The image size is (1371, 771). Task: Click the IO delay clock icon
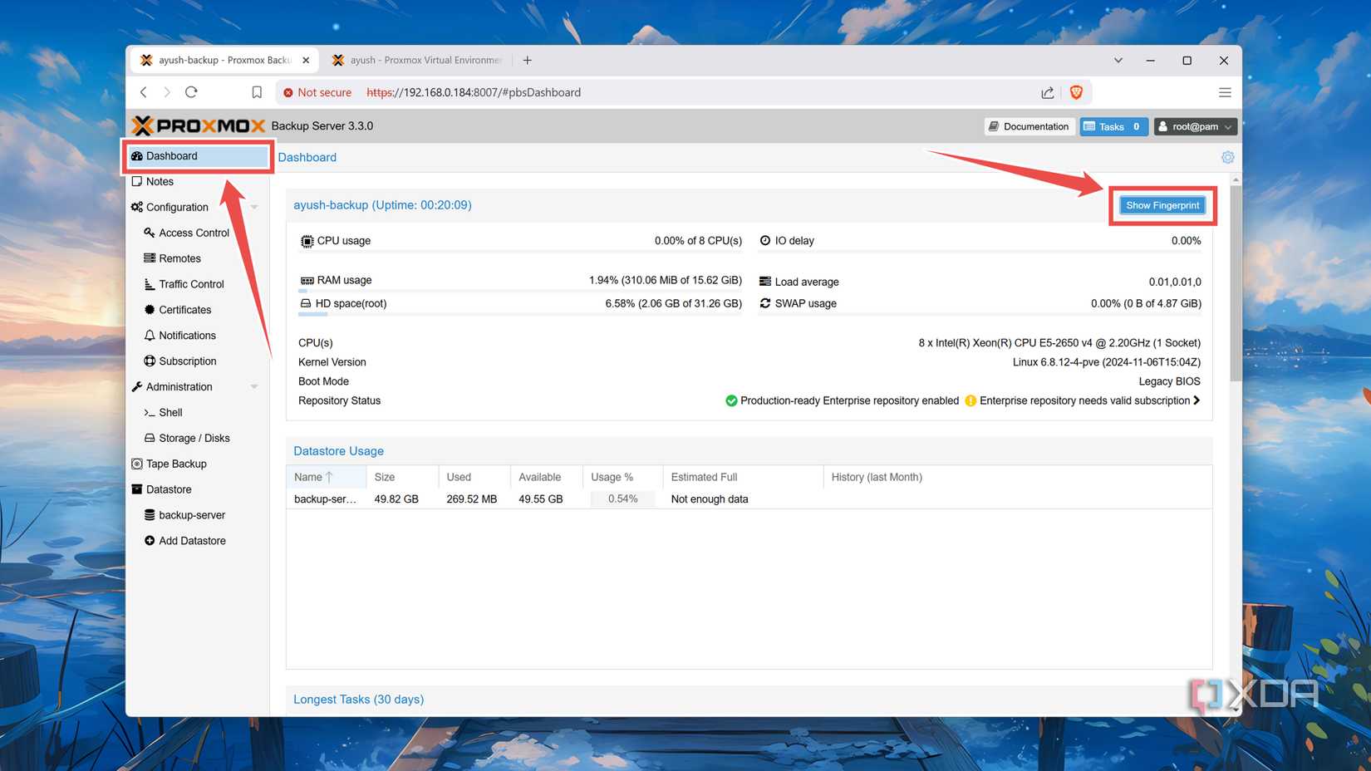765,240
